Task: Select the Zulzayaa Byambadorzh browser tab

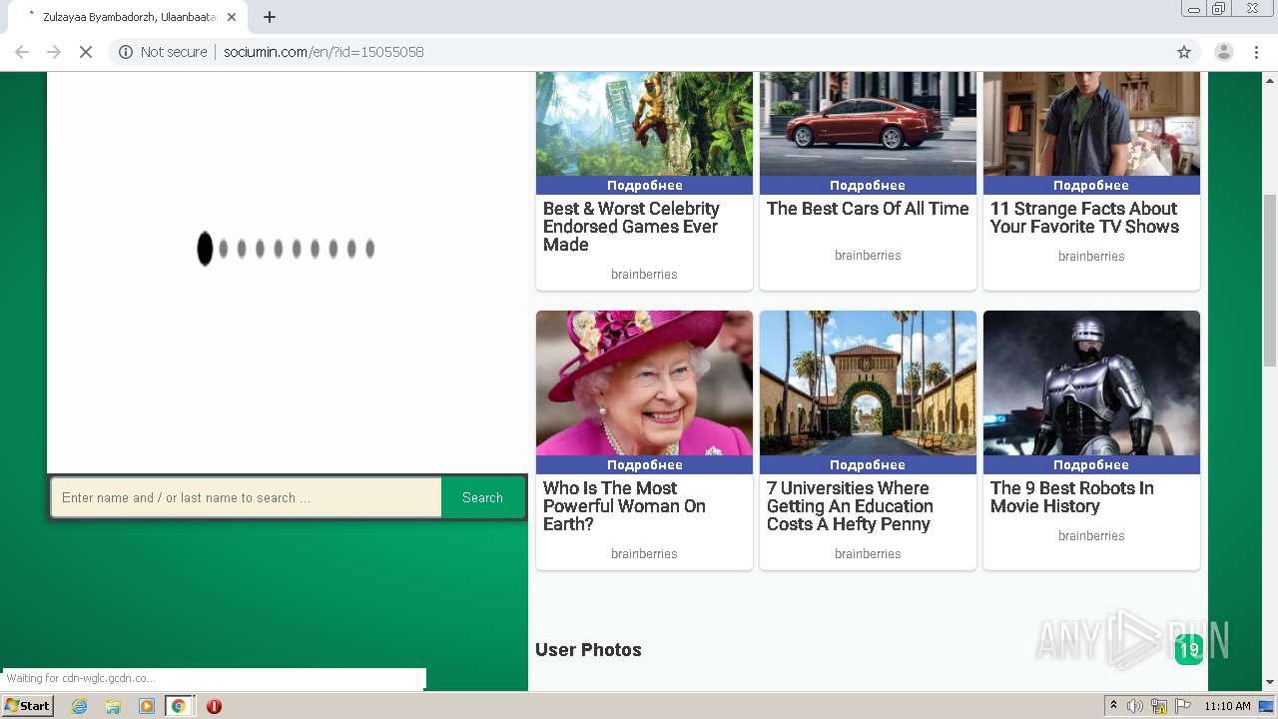Action: pyautogui.click(x=127, y=17)
